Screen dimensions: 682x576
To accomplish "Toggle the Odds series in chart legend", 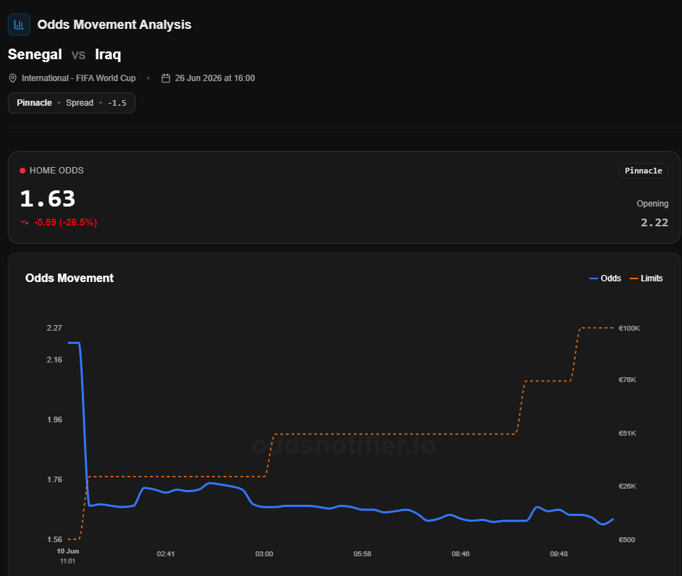I will click(605, 278).
